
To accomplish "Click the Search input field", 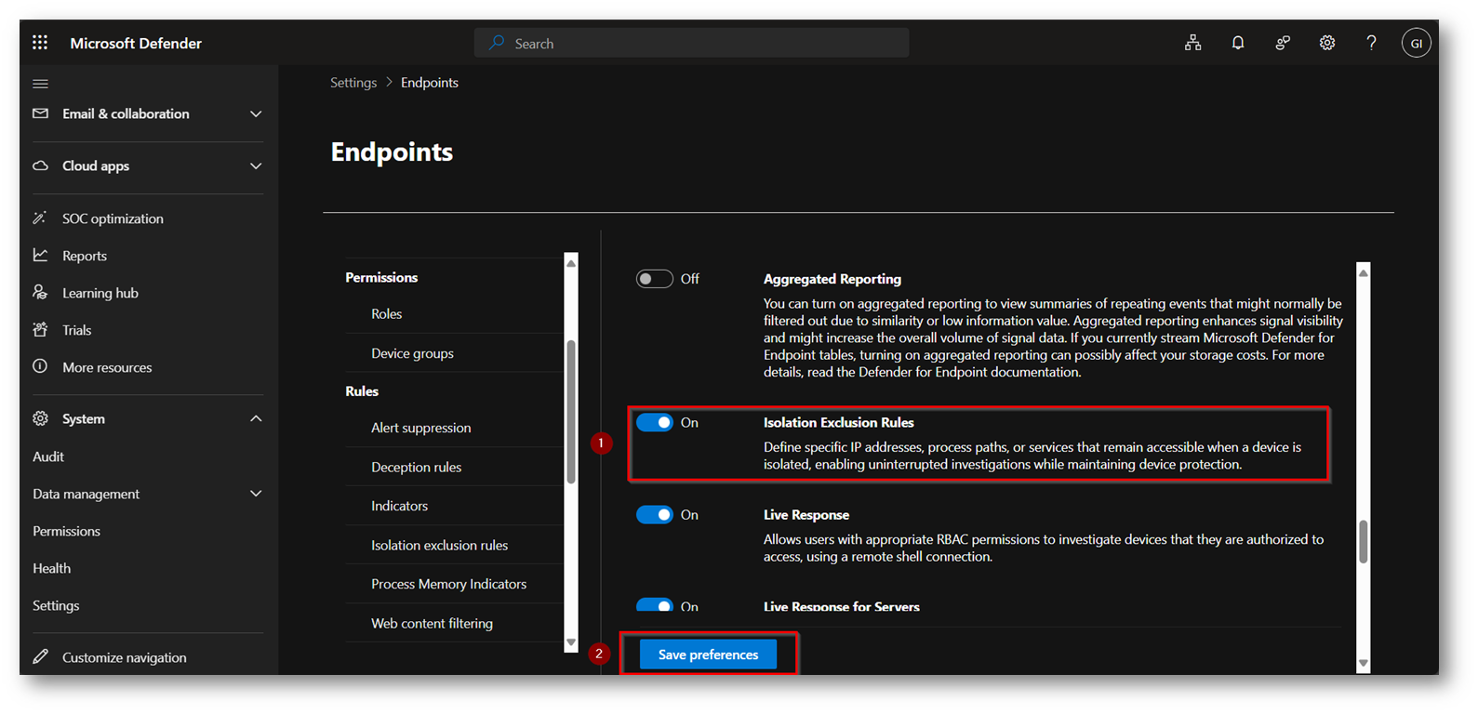I will [692, 43].
